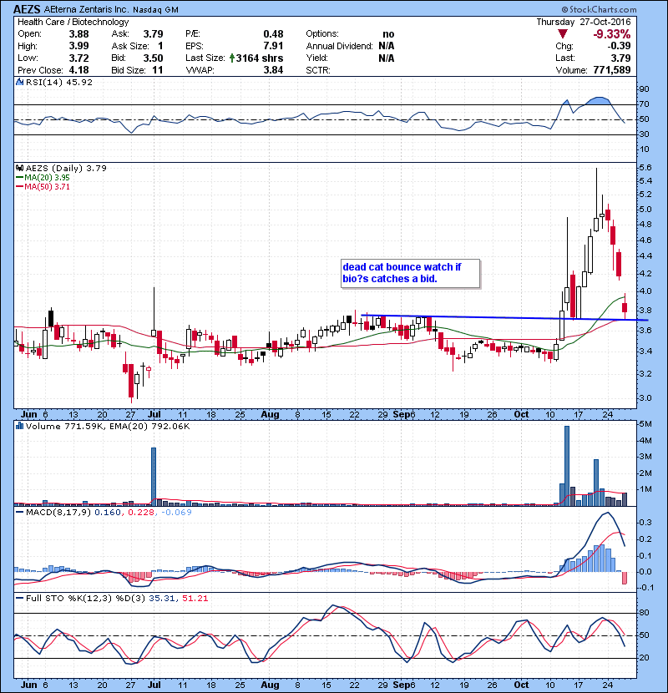The width and height of the screenshot is (668, 693).
Task: Click the P/E value 0.48
Action: 273,34
